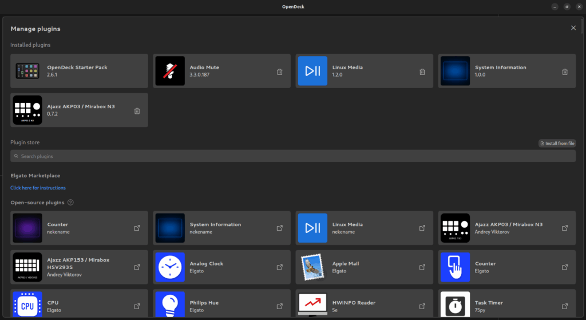Open Counter by nekename external link
Viewport: 586px width, 320px height.
click(137, 228)
